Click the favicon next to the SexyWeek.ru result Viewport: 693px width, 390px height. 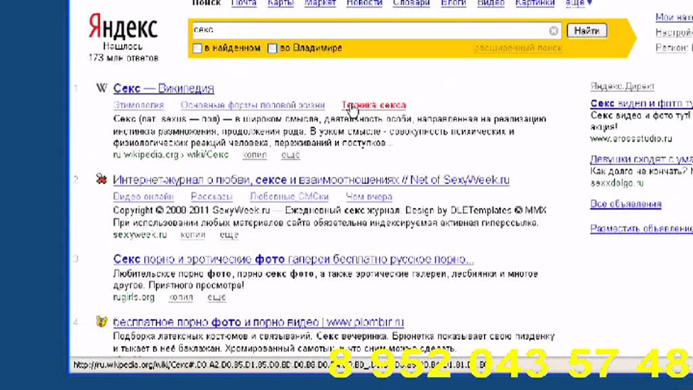[x=102, y=179]
